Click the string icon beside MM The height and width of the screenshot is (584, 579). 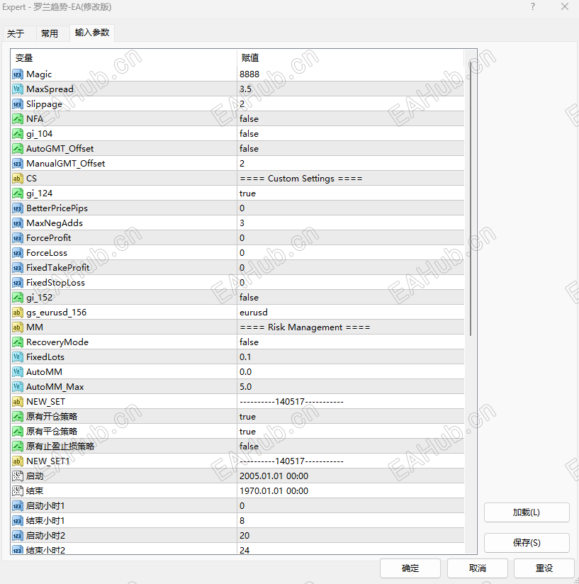point(18,327)
